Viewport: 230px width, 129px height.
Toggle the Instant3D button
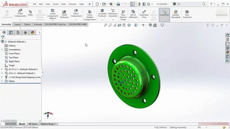click(x=164, y=15)
